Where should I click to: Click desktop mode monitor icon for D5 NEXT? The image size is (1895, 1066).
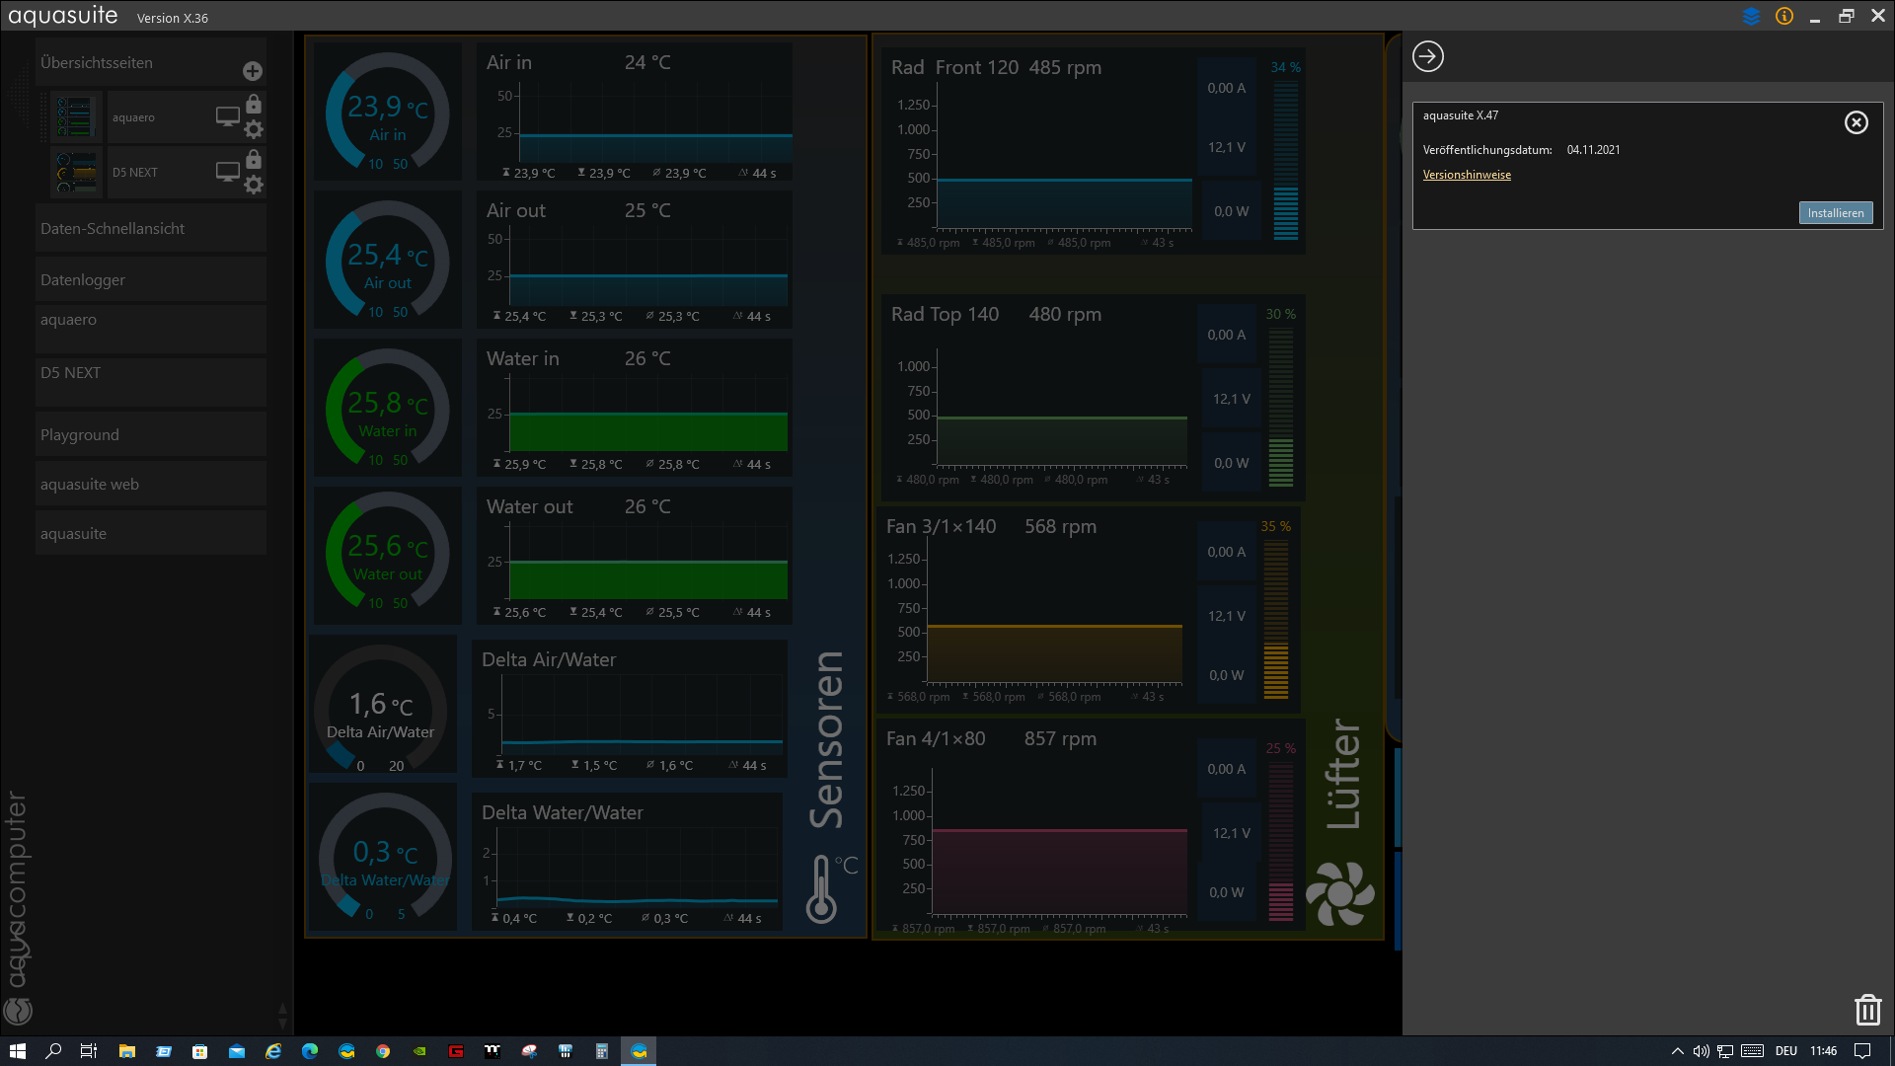[x=227, y=172]
